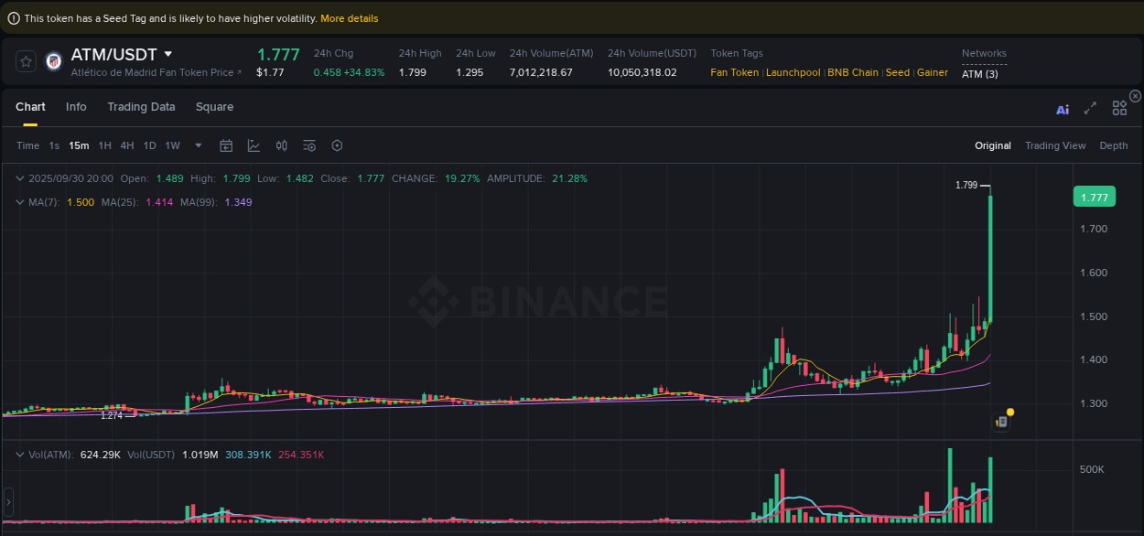This screenshot has height=536, width=1144.
Task: Toggle the favorite star for ATM/USDT
Action: (x=25, y=61)
